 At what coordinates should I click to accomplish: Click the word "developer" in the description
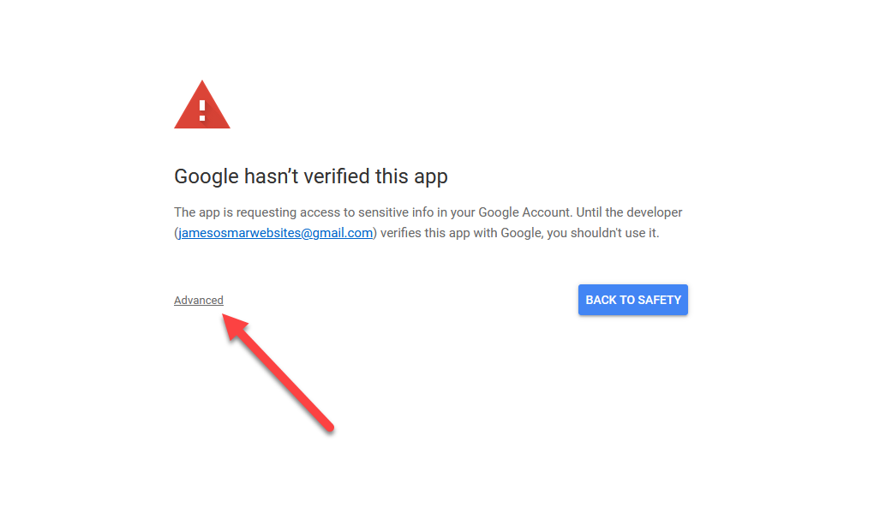pos(654,212)
